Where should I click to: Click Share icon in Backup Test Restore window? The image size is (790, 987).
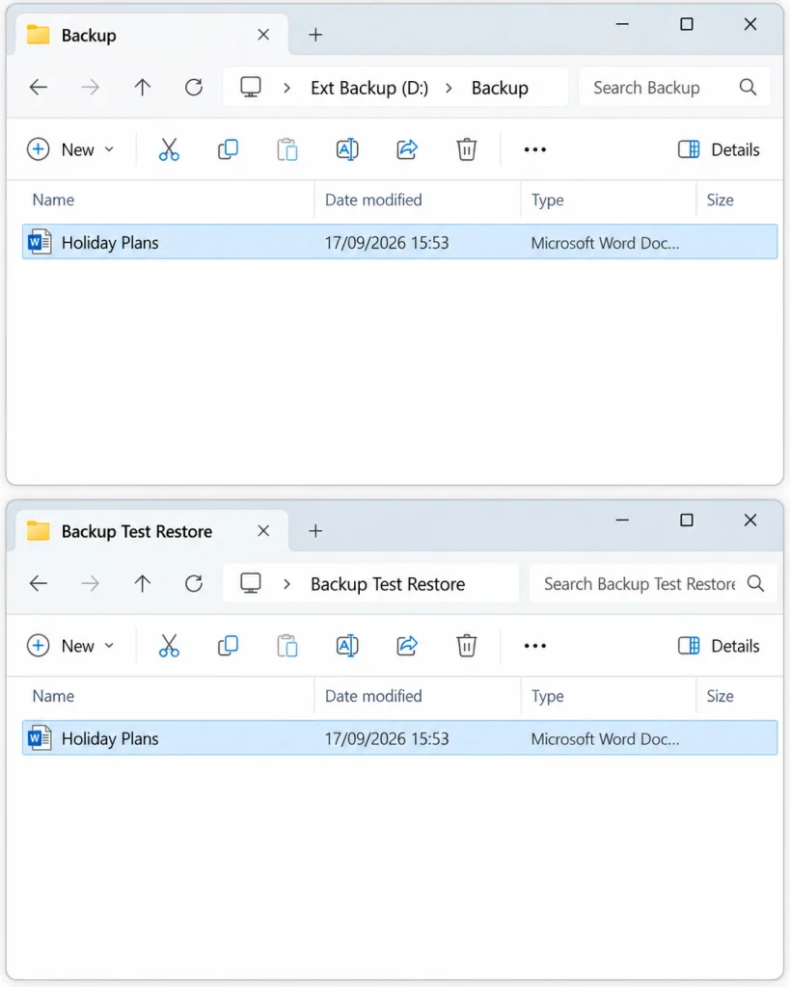coord(407,646)
